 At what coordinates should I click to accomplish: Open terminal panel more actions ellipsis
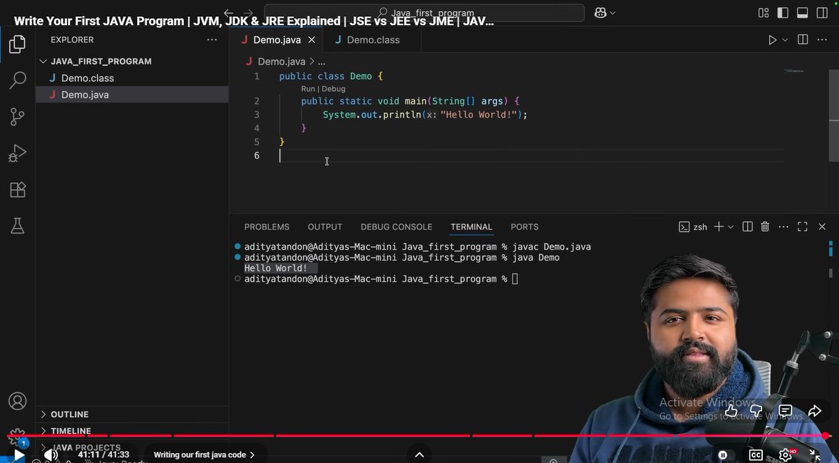pyautogui.click(x=784, y=227)
